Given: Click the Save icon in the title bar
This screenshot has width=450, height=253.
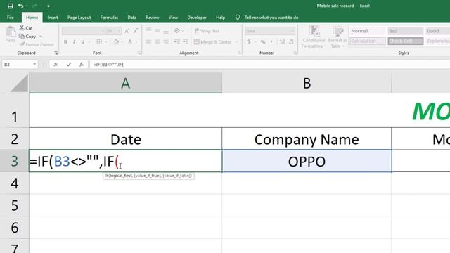Looking at the screenshot, I should tap(11, 6).
